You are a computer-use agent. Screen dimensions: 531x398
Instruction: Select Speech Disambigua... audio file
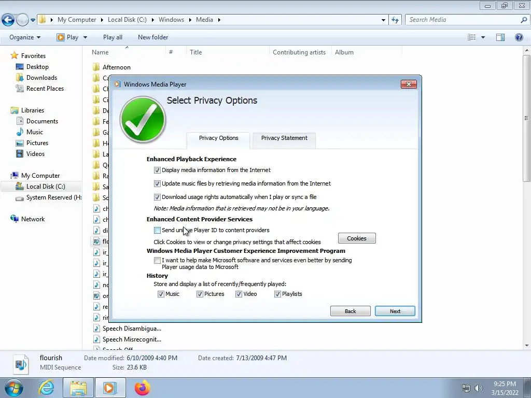[x=132, y=329]
